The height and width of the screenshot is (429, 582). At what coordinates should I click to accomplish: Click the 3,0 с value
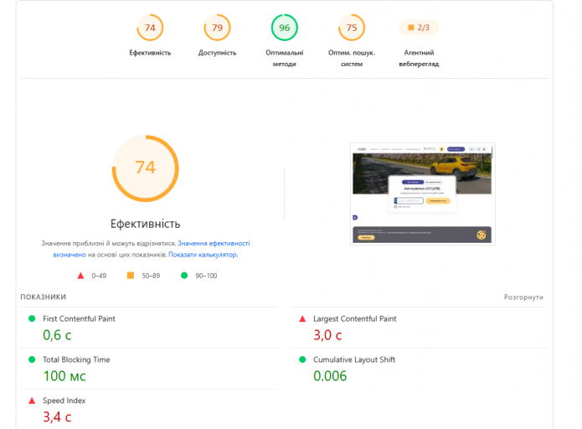(x=327, y=335)
